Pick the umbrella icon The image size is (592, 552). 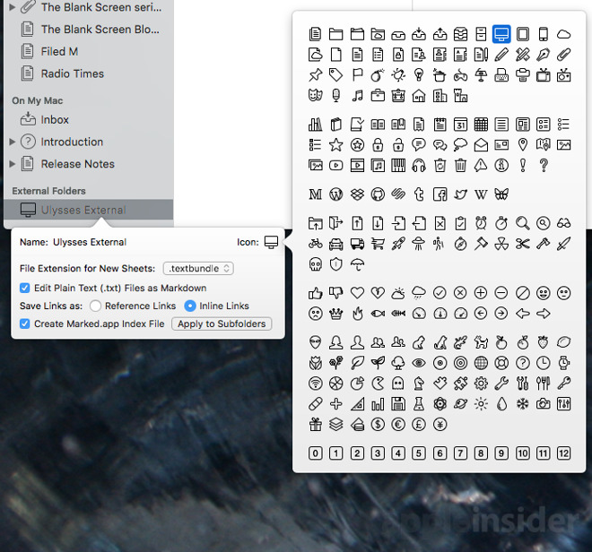pyautogui.click(x=357, y=264)
